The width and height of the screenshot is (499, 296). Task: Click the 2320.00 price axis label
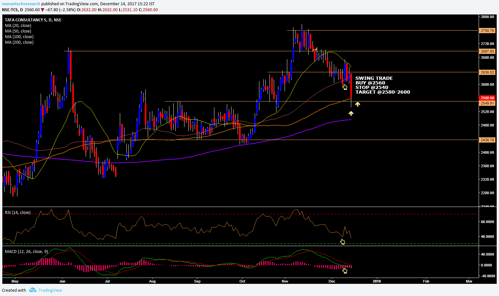tap(488, 179)
